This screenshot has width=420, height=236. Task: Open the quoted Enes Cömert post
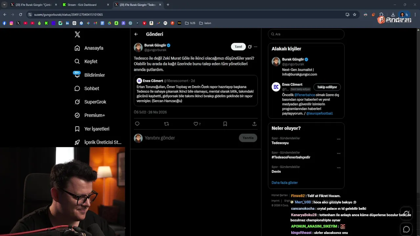196,90
